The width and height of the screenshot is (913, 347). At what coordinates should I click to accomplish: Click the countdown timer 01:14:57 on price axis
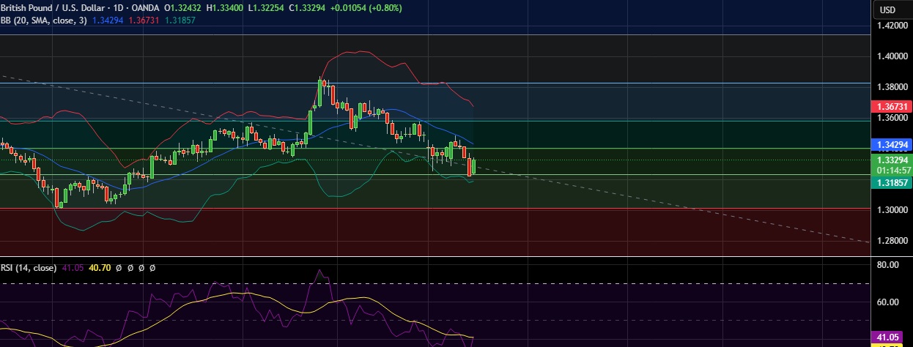tap(892, 169)
